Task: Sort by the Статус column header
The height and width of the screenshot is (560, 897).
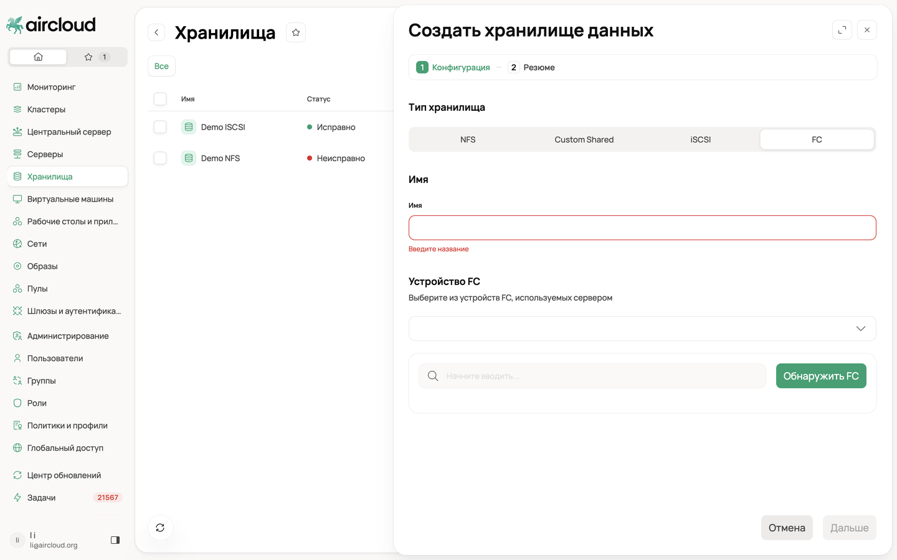Action: click(x=318, y=99)
